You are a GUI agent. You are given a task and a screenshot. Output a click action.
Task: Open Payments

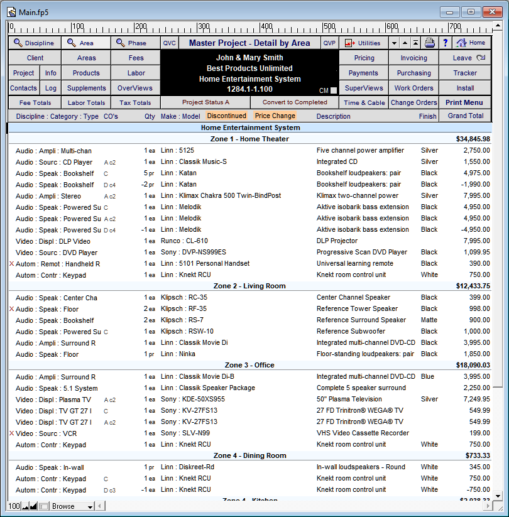pyautogui.click(x=364, y=73)
